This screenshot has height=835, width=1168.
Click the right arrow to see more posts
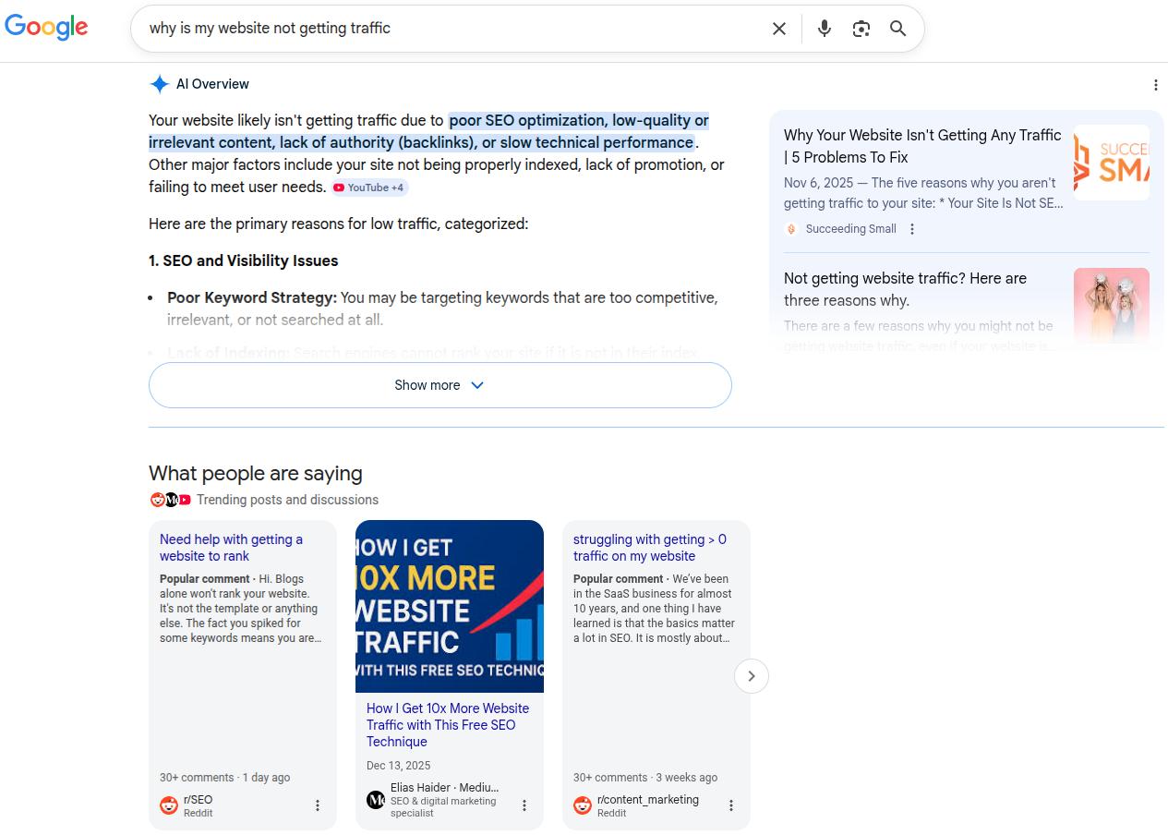[x=751, y=676]
